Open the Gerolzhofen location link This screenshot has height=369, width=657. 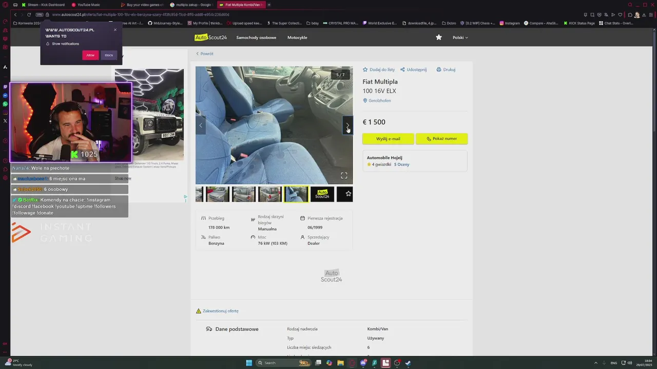point(377,100)
